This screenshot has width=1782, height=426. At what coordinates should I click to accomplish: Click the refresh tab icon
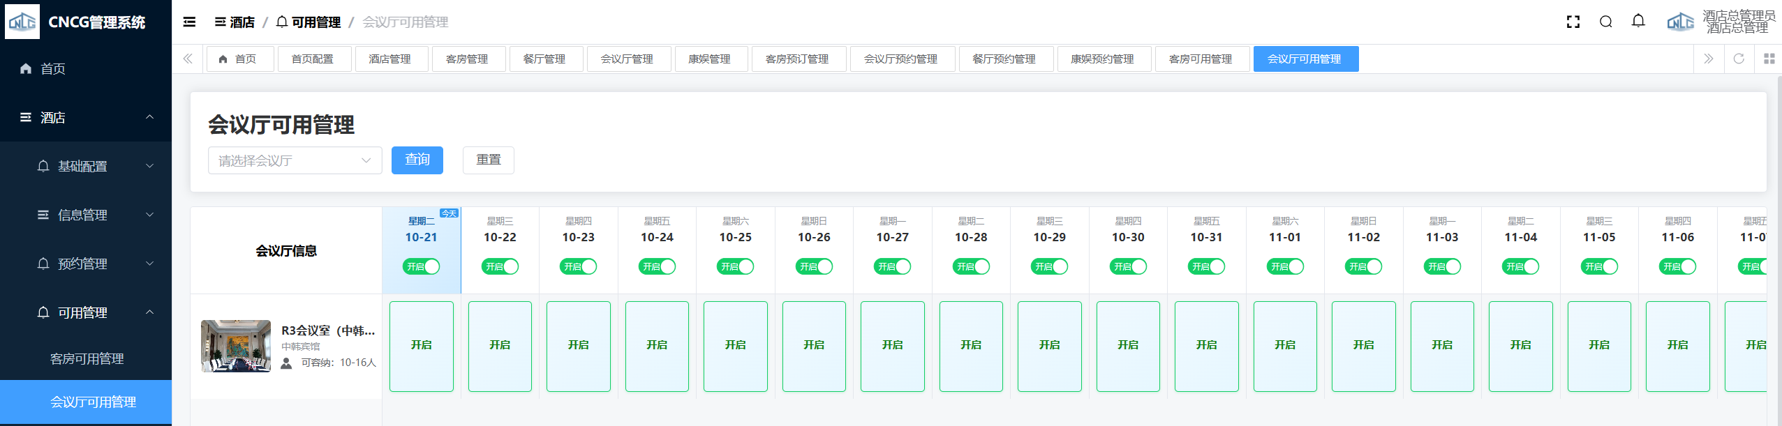pyautogui.click(x=1739, y=59)
